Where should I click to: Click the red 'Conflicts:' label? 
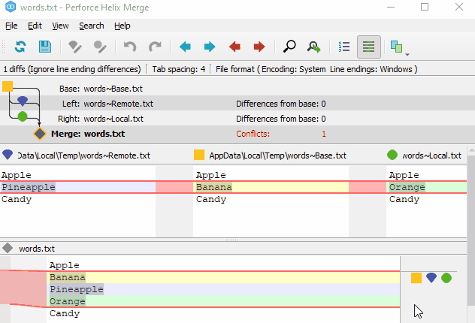[x=253, y=134]
